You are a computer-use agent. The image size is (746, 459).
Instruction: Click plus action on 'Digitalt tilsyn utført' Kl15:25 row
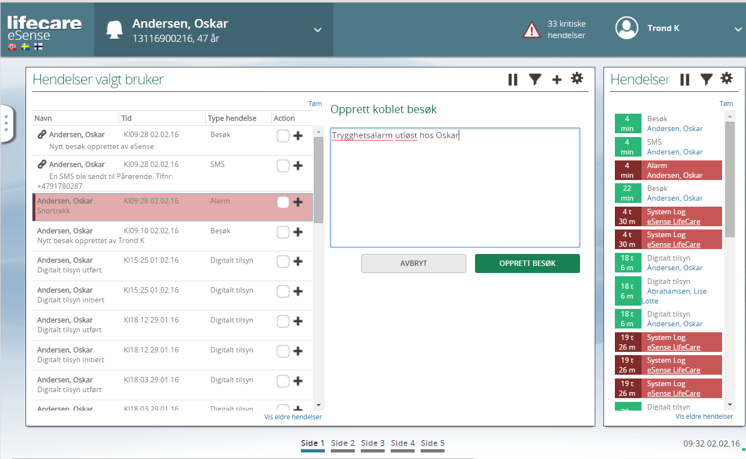(298, 262)
